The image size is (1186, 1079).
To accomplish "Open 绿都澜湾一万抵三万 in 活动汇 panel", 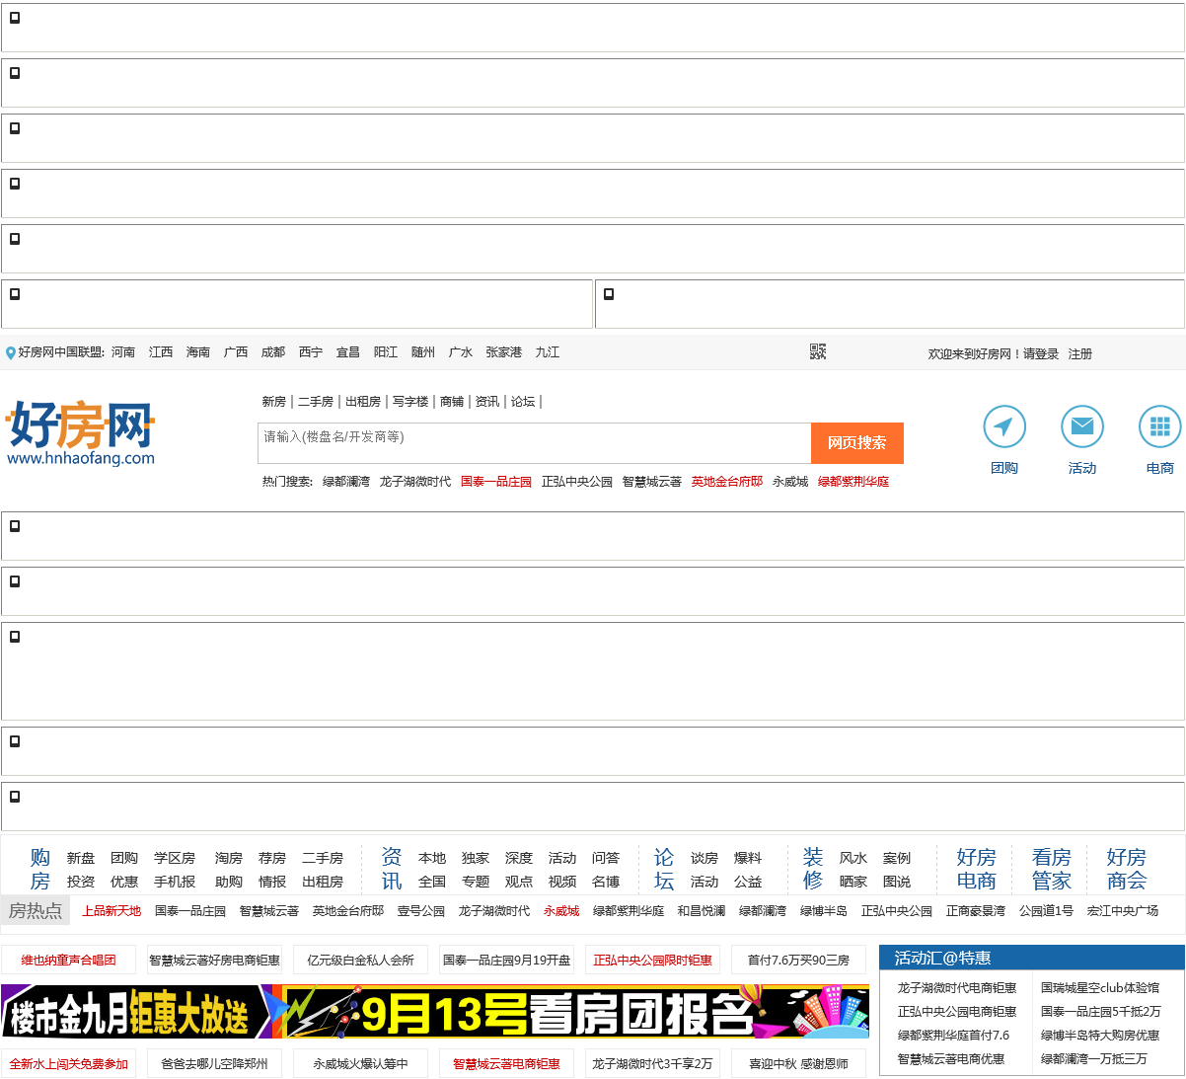I will tap(1094, 1059).
